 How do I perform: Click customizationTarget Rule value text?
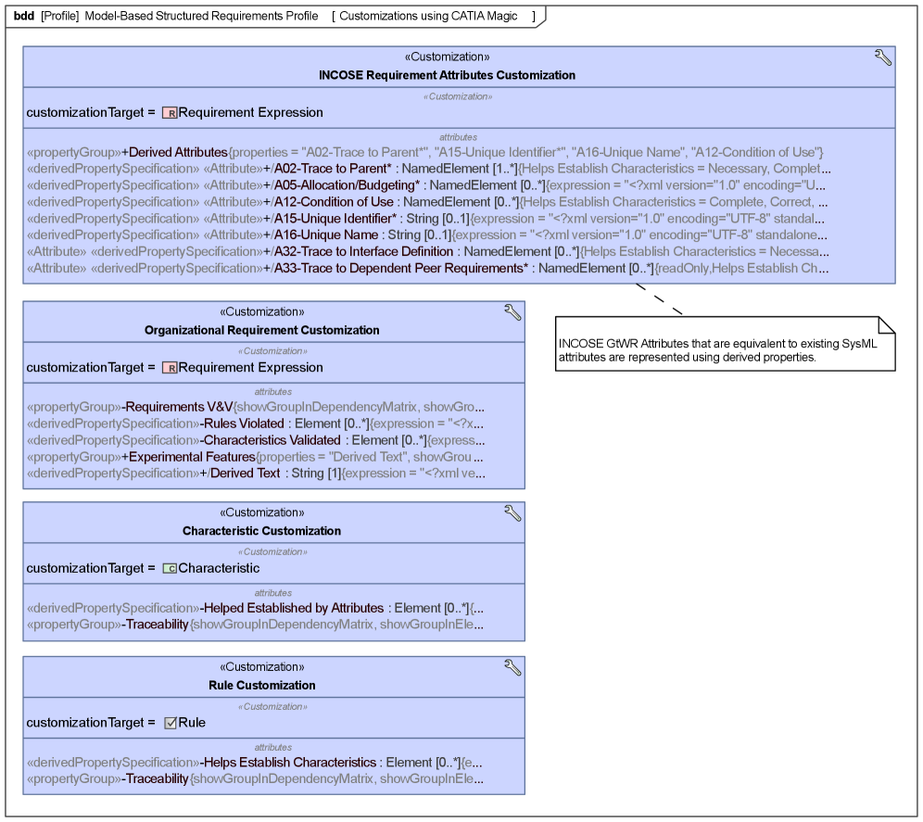[192, 723]
